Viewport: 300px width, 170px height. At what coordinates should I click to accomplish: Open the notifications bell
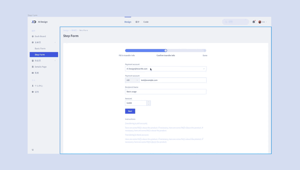coord(254,22)
